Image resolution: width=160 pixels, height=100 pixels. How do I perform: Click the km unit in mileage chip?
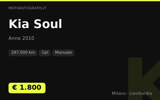tap(32, 52)
